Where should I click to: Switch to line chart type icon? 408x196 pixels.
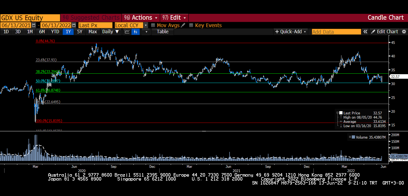coord(127,32)
